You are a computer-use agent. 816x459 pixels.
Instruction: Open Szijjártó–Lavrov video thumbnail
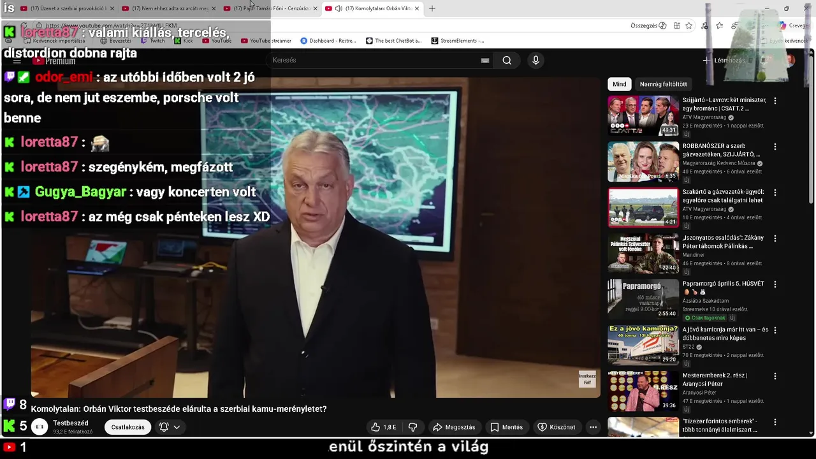[x=643, y=115]
